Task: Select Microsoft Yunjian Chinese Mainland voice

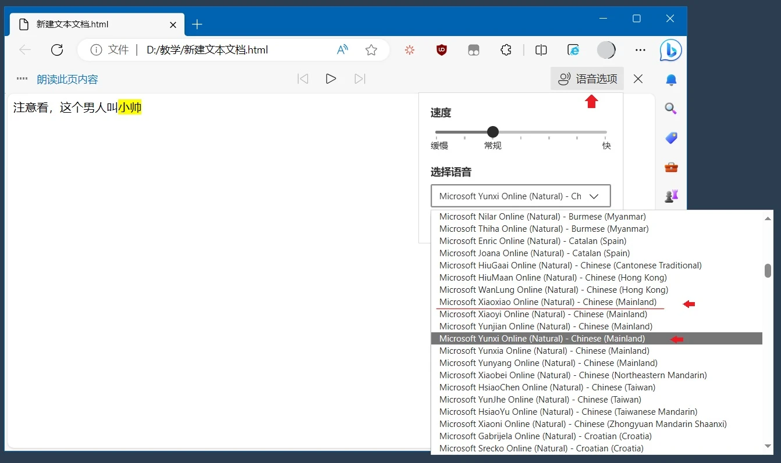Action: 597,326
